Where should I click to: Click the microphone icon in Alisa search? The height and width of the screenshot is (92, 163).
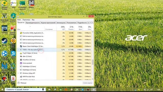[x=43, y=89]
